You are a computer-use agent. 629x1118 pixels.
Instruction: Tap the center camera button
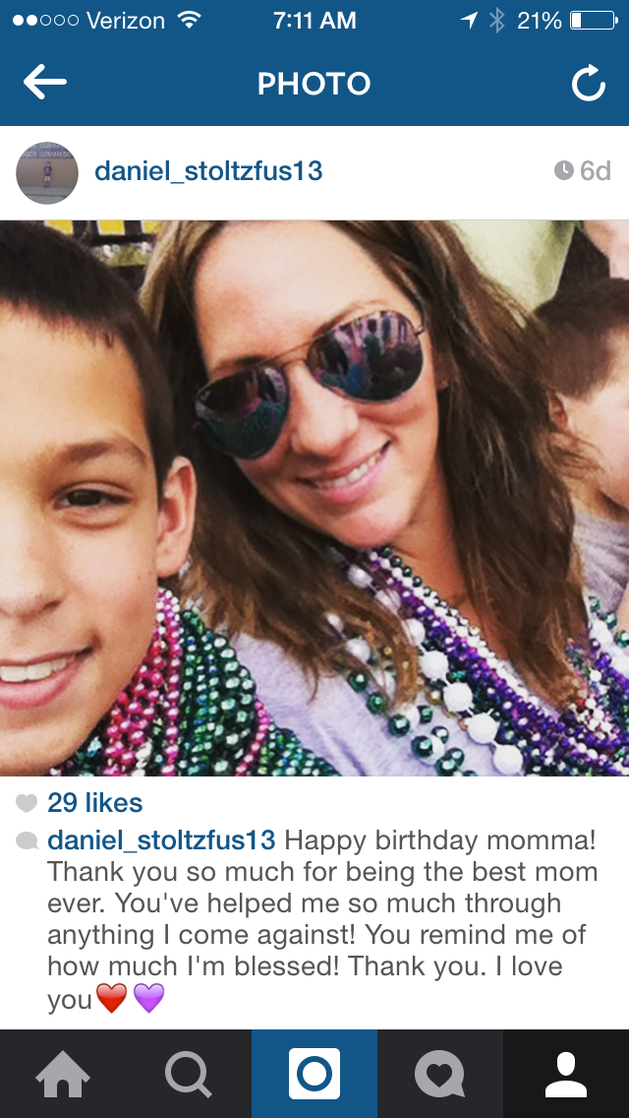click(314, 1074)
